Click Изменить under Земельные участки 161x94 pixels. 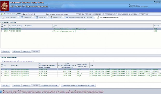click(26, 51)
